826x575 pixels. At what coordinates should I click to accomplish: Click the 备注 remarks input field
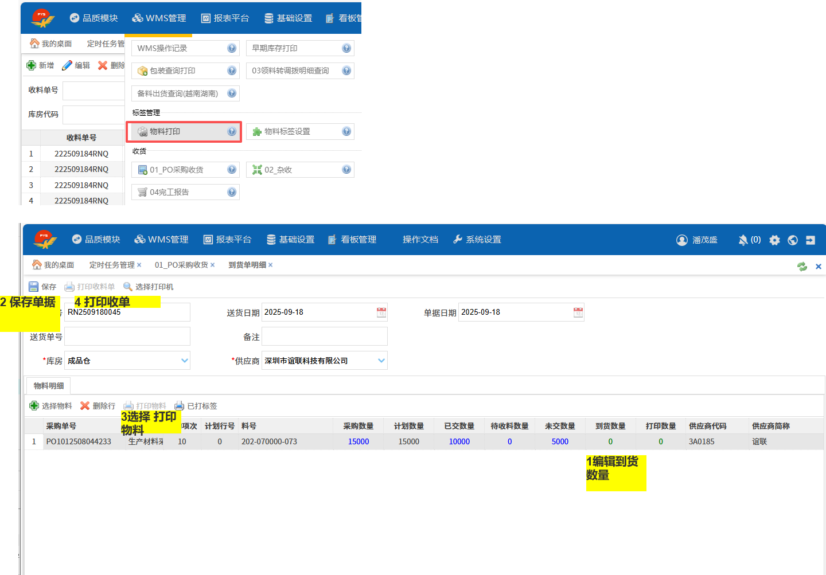[x=324, y=337]
